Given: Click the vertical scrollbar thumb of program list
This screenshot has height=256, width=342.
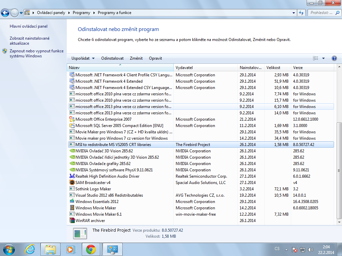Looking at the screenshot, I should click(339, 170).
